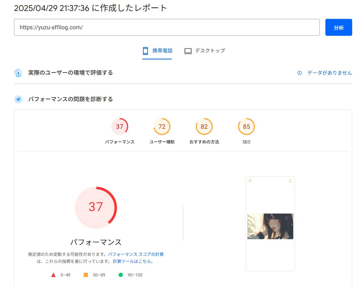Screen dimensions: 353x286
Task: Click the orange square 50–89 legend icon
Action: [86, 275]
